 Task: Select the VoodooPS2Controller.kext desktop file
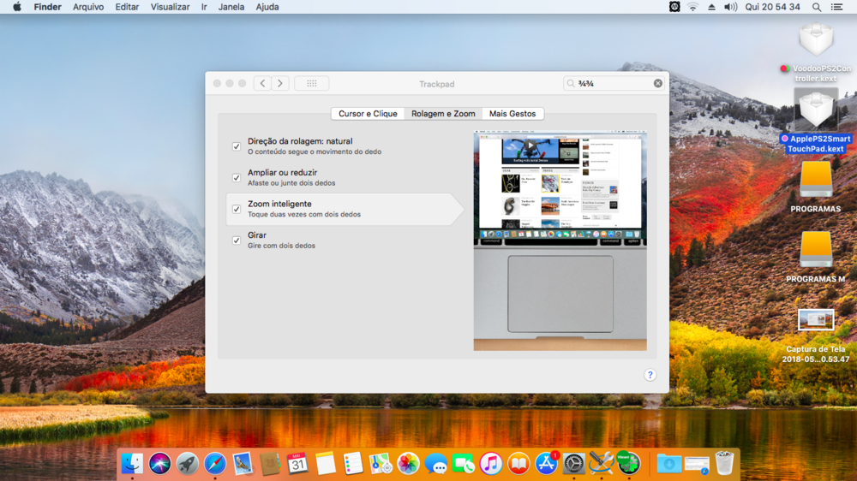tap(816, 41)
